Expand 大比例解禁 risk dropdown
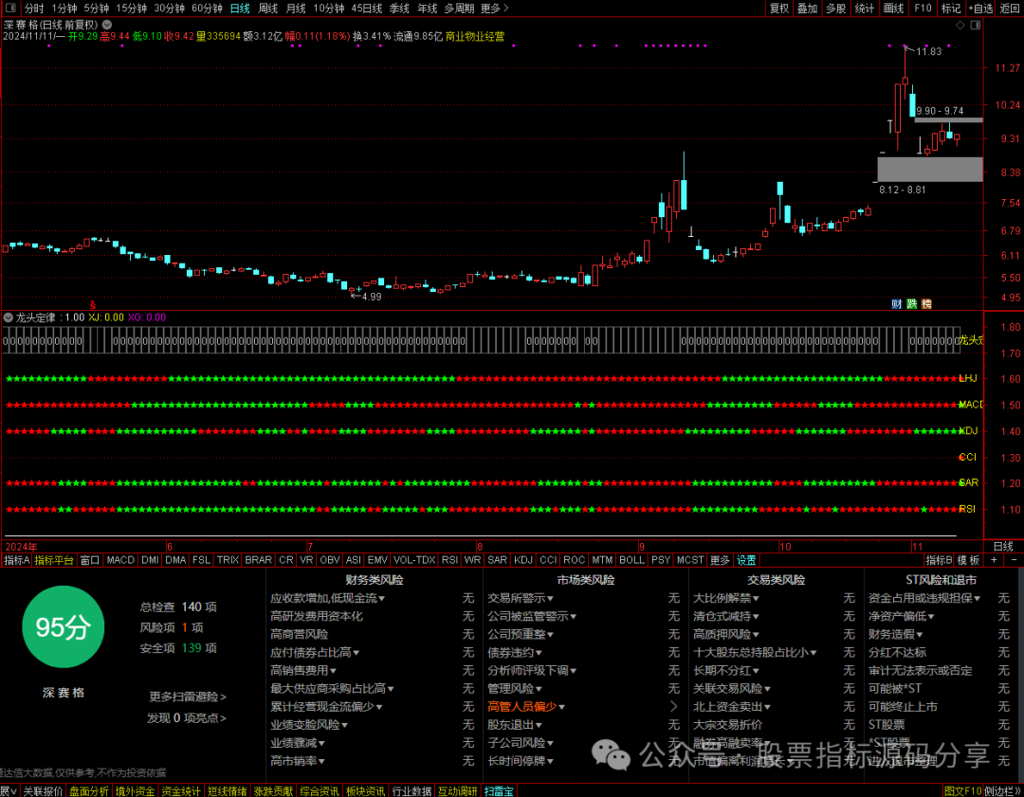Screen dimensions: 1024x797 (726, 598)
